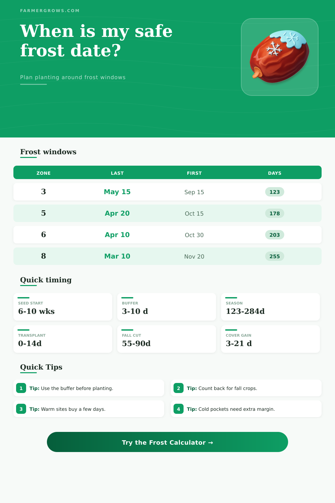Click the number 2 tip badge
The height and width of the screenshot is (503, 335).
click(179, 388)
